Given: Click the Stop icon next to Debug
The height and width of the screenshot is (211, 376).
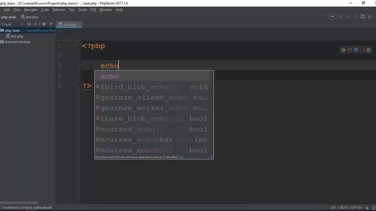Looking at the screenshot, I should pyautogui.click(x=355, y=16).
